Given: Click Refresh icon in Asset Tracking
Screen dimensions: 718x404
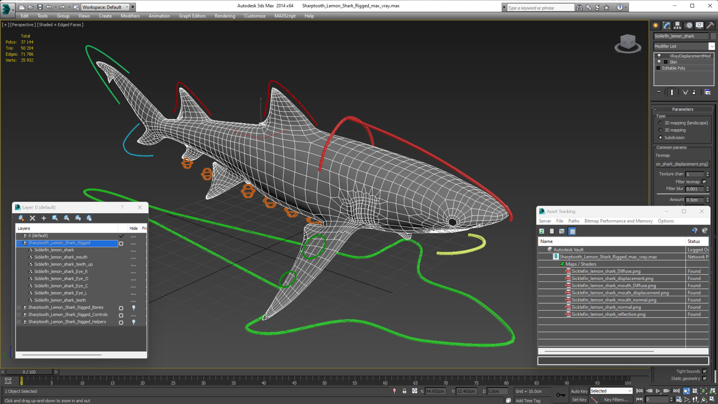Looking at the screenshot, I should tap(542, 231).
